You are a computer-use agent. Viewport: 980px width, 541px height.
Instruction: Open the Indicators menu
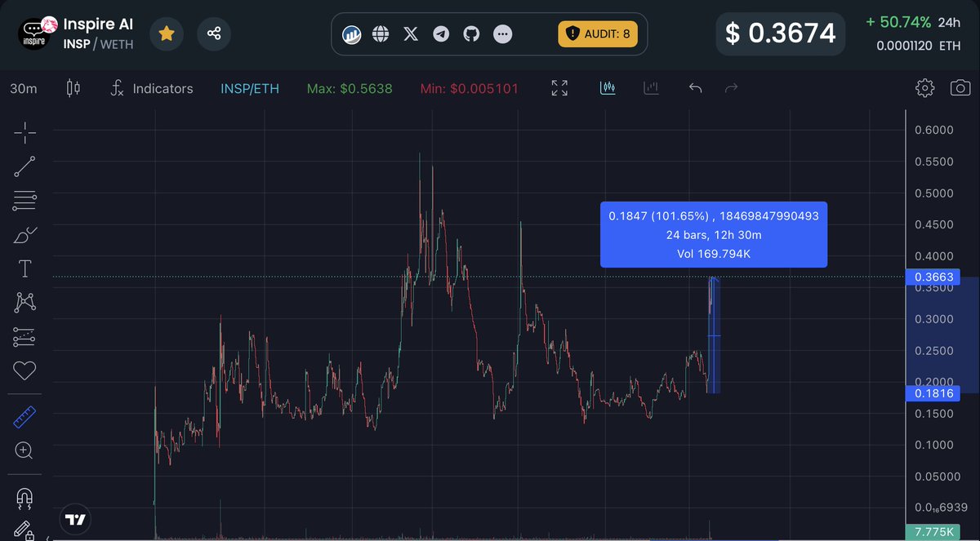coord(152,88)
